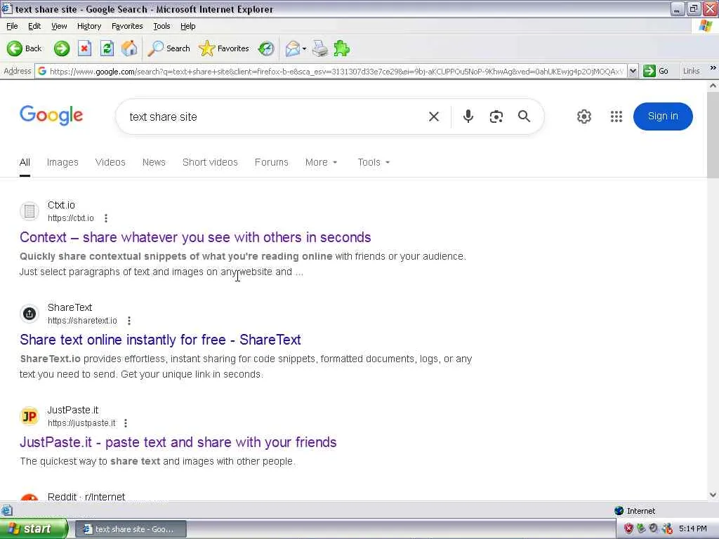
Task: Click the Sign in button
Action: [x=663, y=117]
